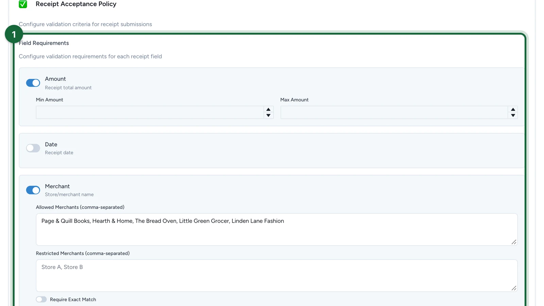This screenshot has height=306, width=544.
Task: Grab the Restricted Merchants resize handle
Action: point(514,288)
